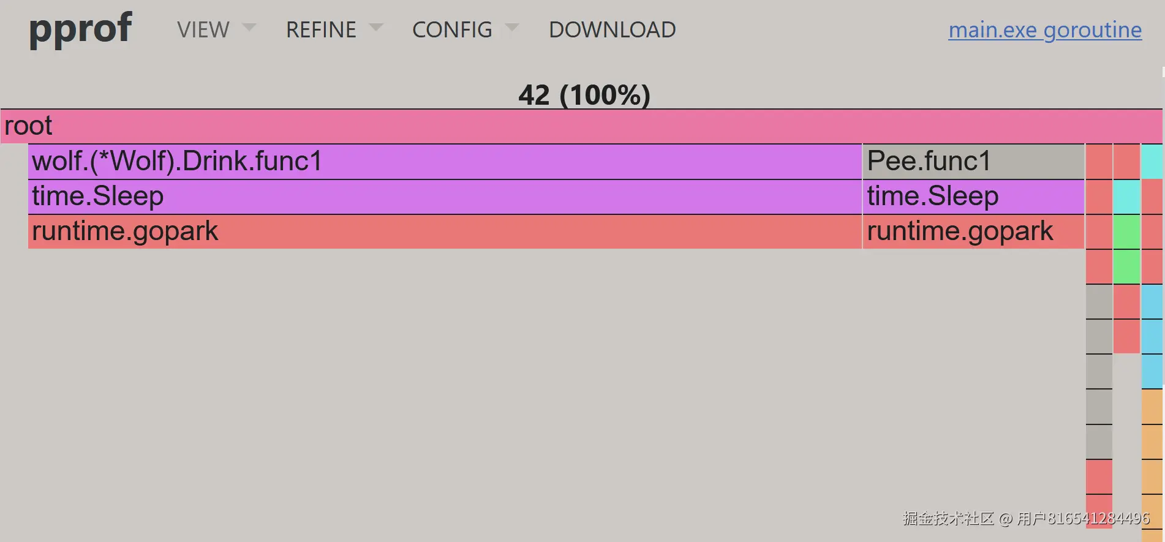
Task: Select the Pee.func1 gray frame
Action: [973, 162]
